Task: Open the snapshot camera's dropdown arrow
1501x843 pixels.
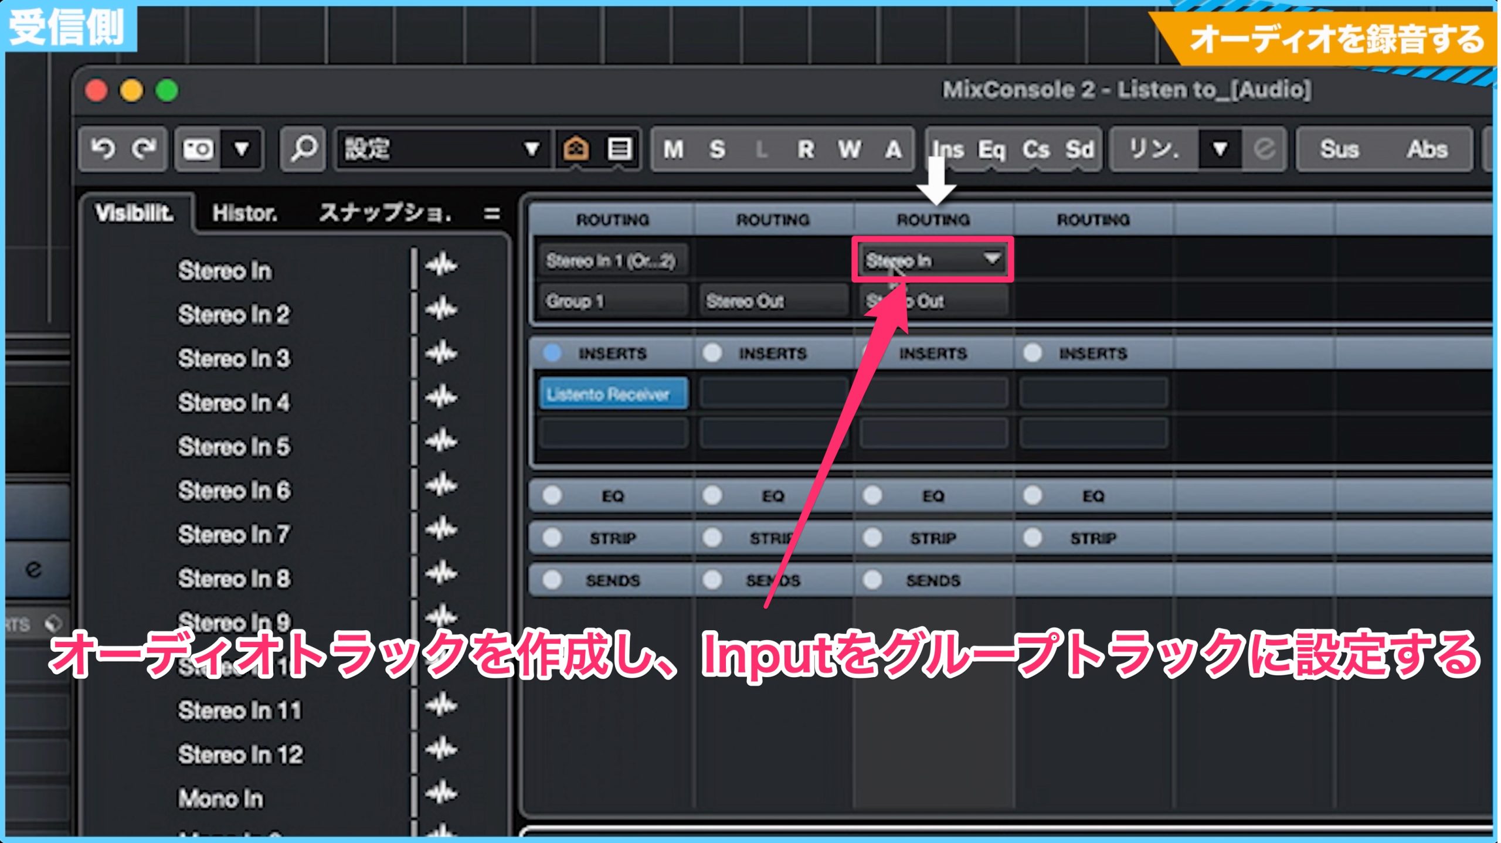Action: tap(242, 149)
